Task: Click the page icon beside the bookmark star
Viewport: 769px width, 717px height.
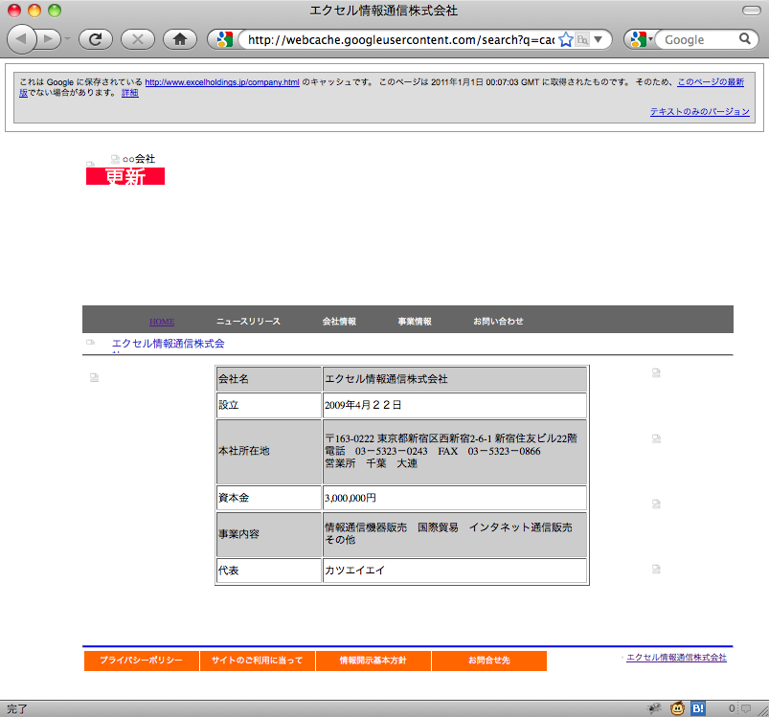Action: coord(582,39)
